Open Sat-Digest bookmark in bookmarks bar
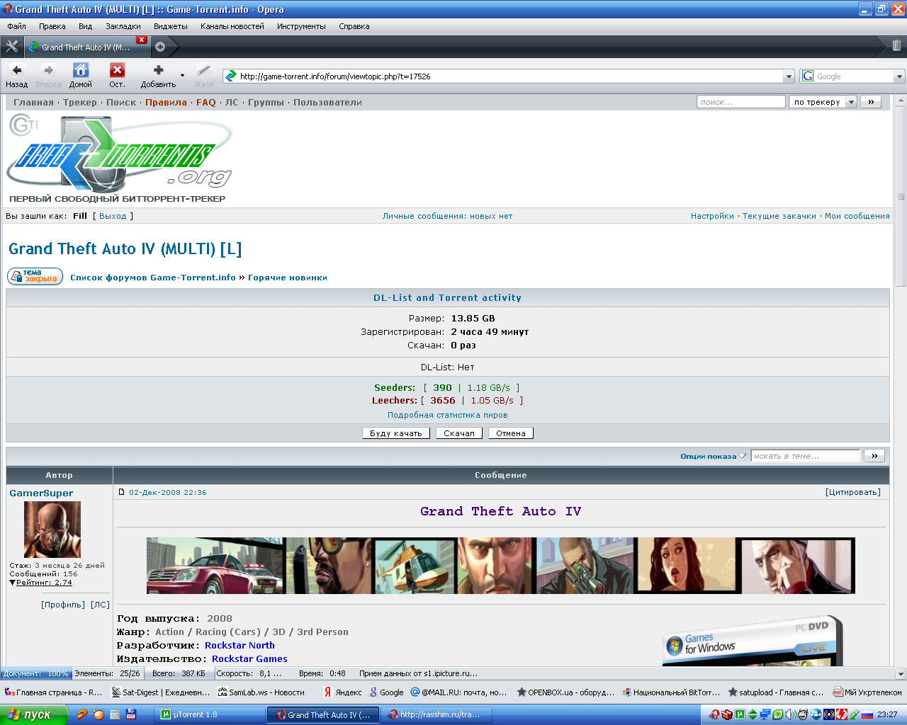The width and height of the screenshot is (907, 725). (x=161, y=692)
